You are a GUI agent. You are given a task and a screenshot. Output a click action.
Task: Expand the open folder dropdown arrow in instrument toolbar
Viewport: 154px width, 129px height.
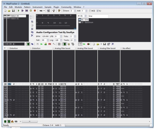point(101,44)
